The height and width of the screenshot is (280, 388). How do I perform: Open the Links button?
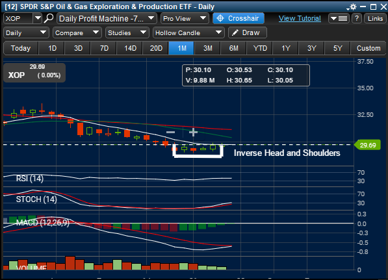375,19
